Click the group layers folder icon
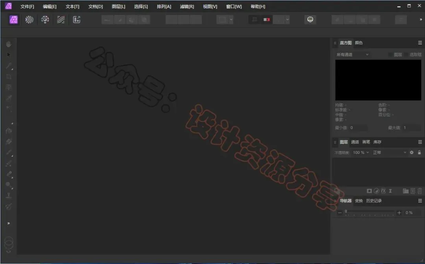 [x=405, y=191]
